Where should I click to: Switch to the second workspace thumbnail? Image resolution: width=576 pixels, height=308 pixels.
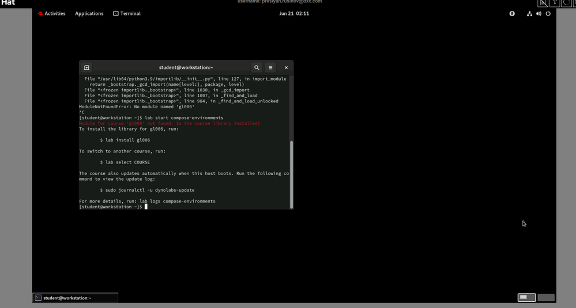point(546,298)
